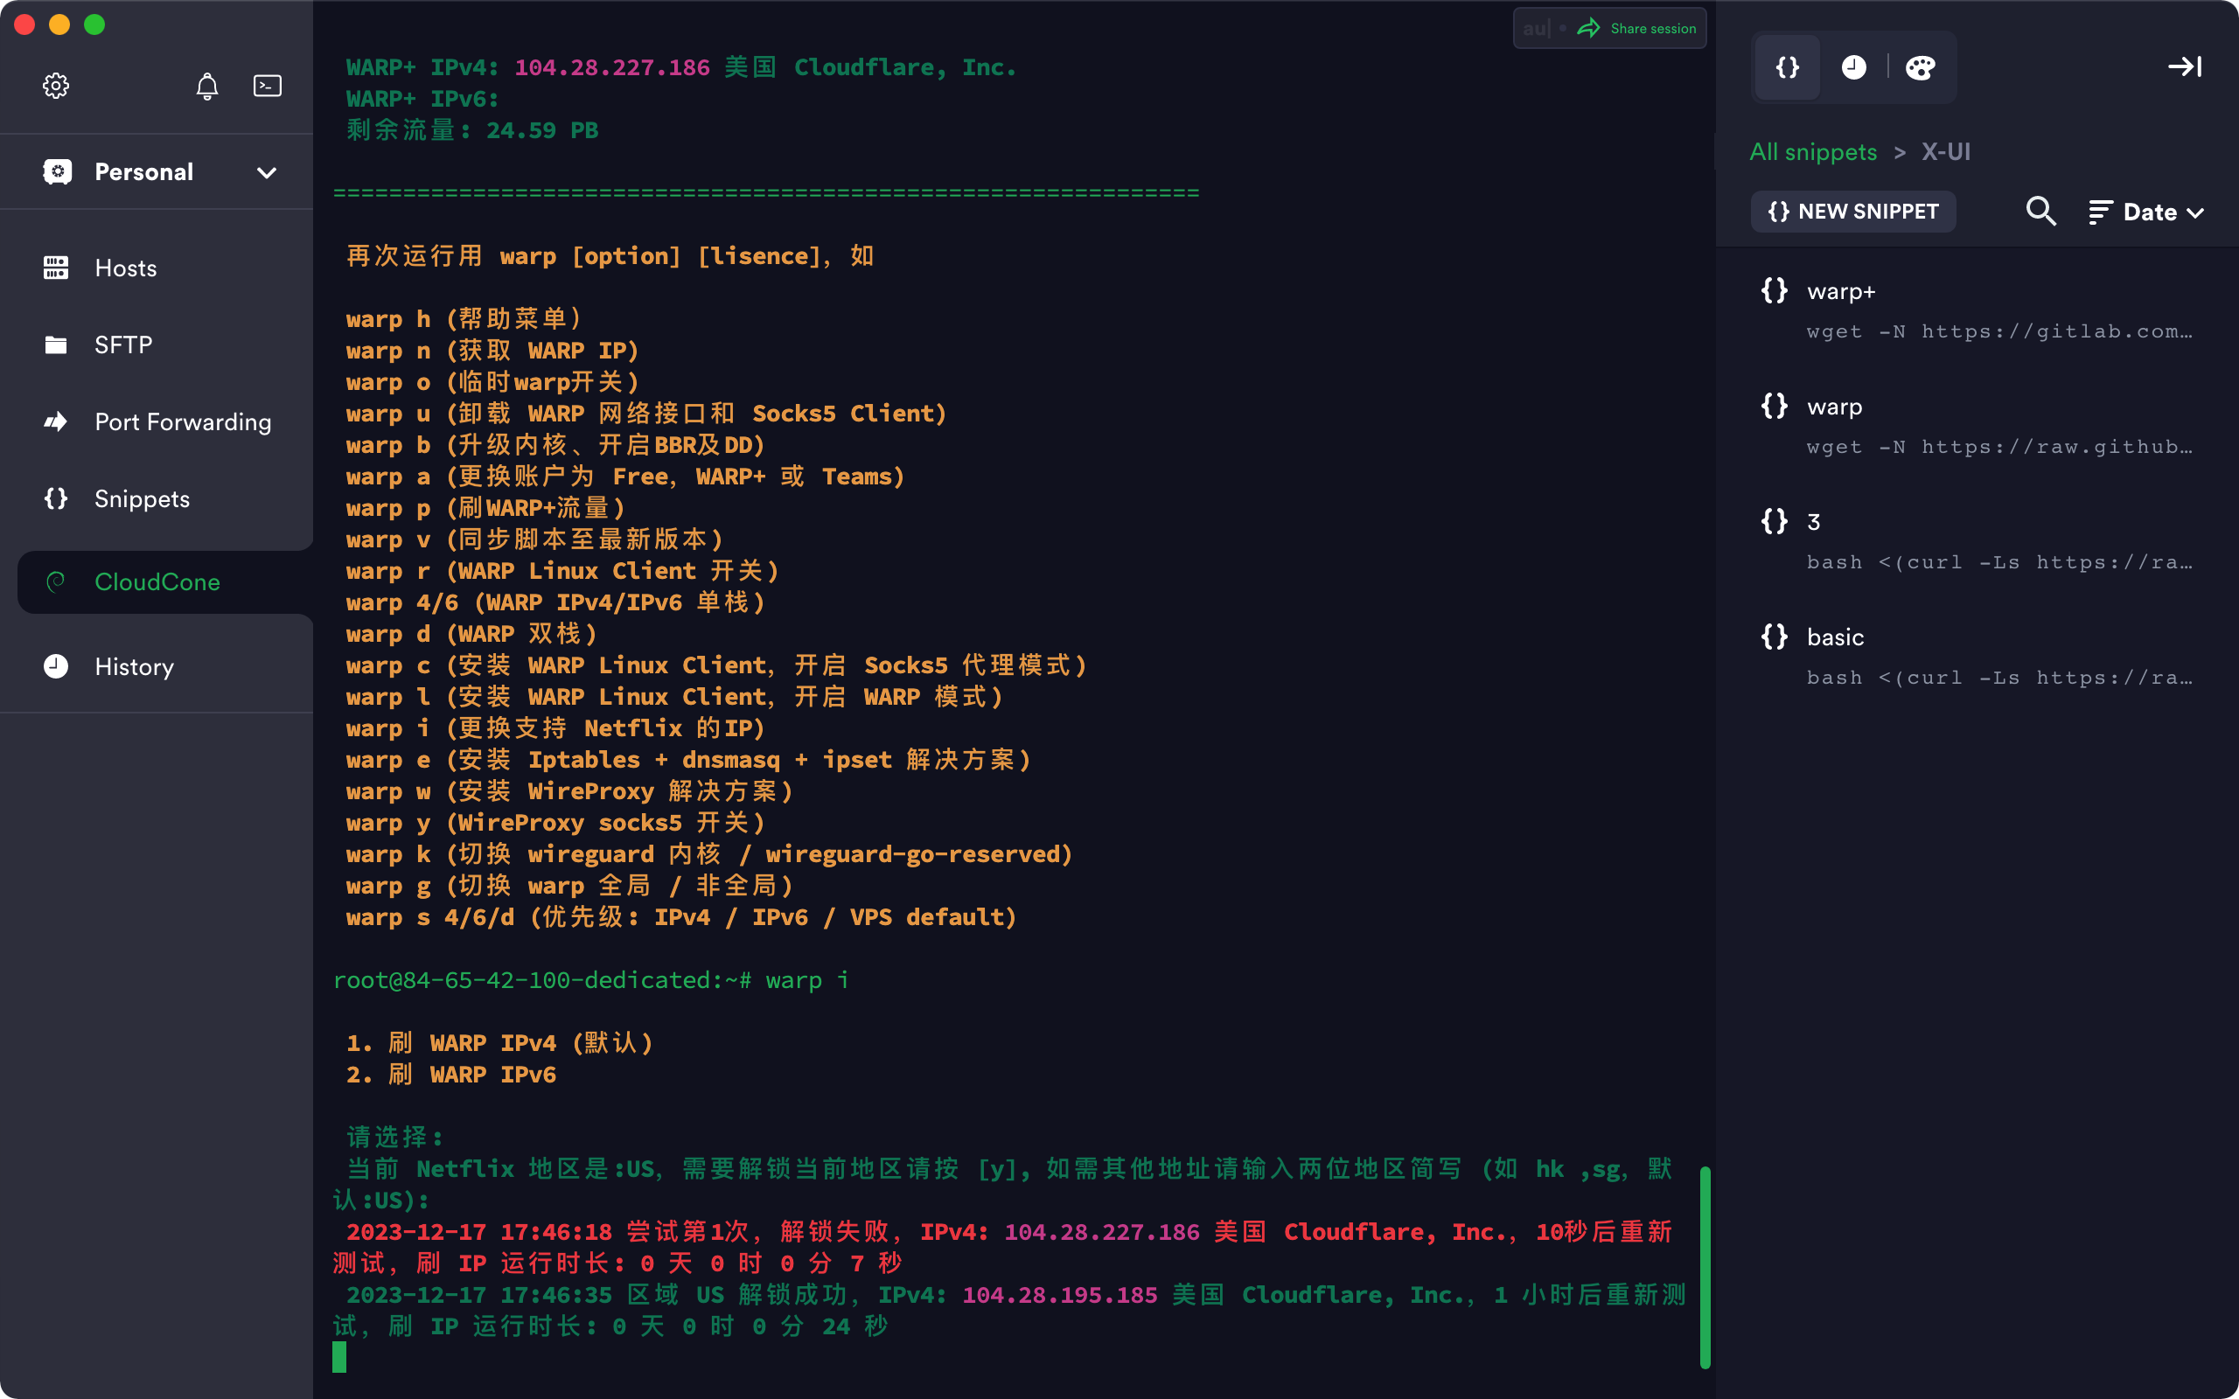Collapse the right side panel arrow
Screen dimensions: 2239x1399
[2186, 66]
